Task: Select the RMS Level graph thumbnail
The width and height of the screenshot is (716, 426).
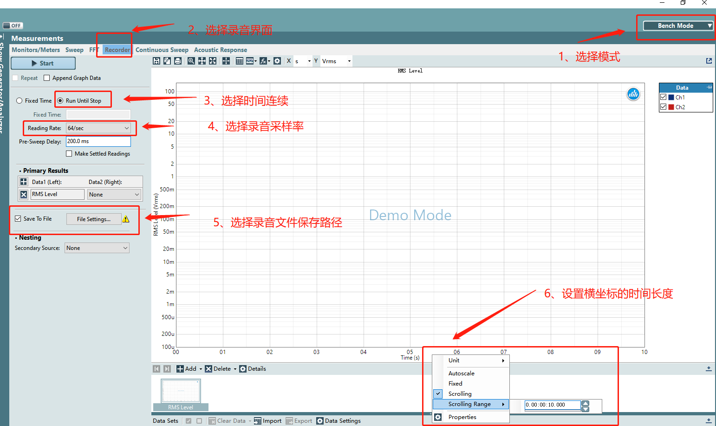Action: coord(181,394)
